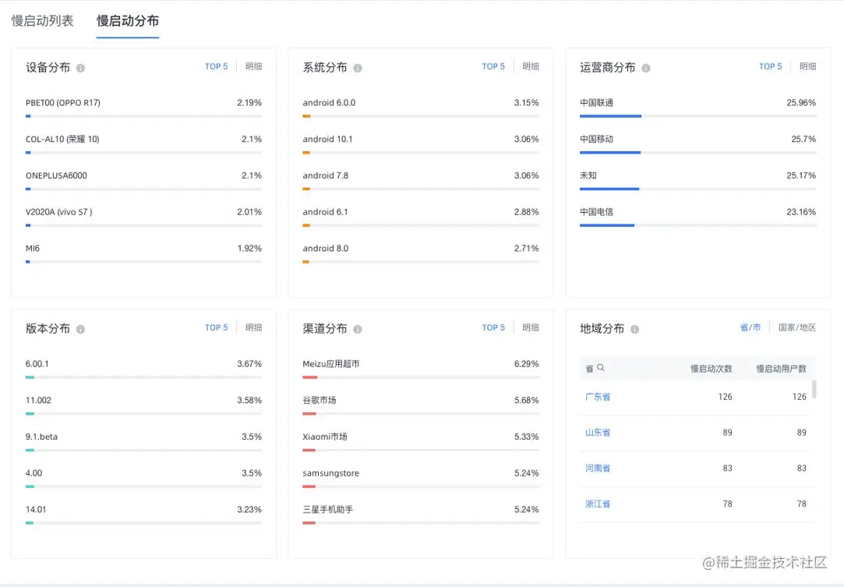The image size is (844, 587).
Task: Click the 25.96% value for 中国联通
Action: (x=801, y=102)
